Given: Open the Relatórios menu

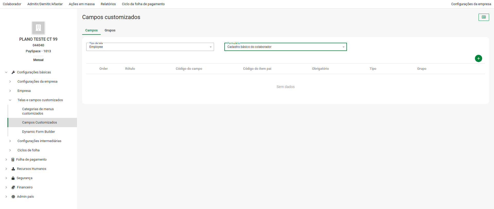Looking at the screenshot, I should click(x=108, y=4).
